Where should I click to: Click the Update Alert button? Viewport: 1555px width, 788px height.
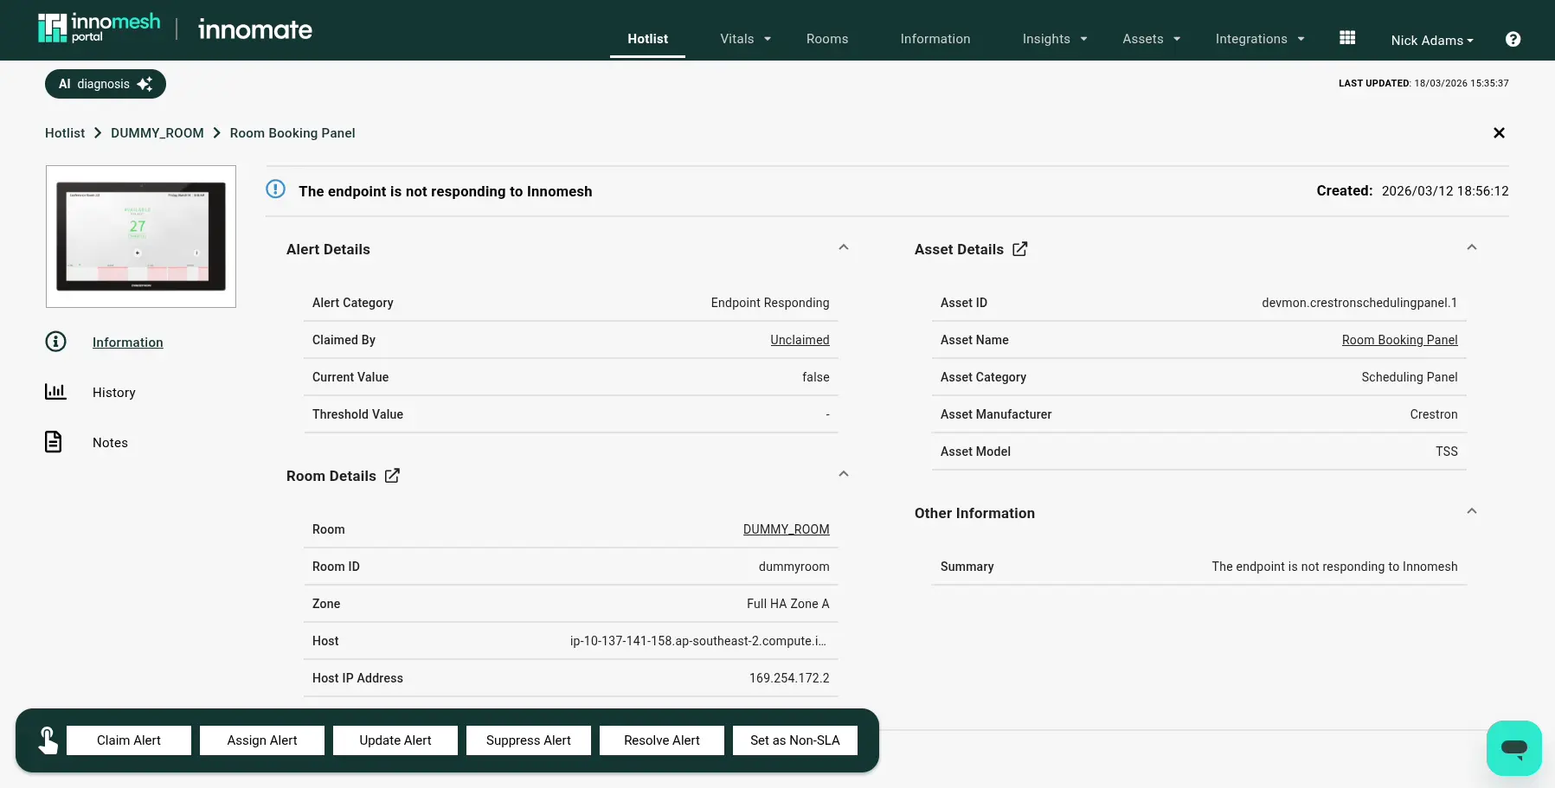tap(395, 740)
